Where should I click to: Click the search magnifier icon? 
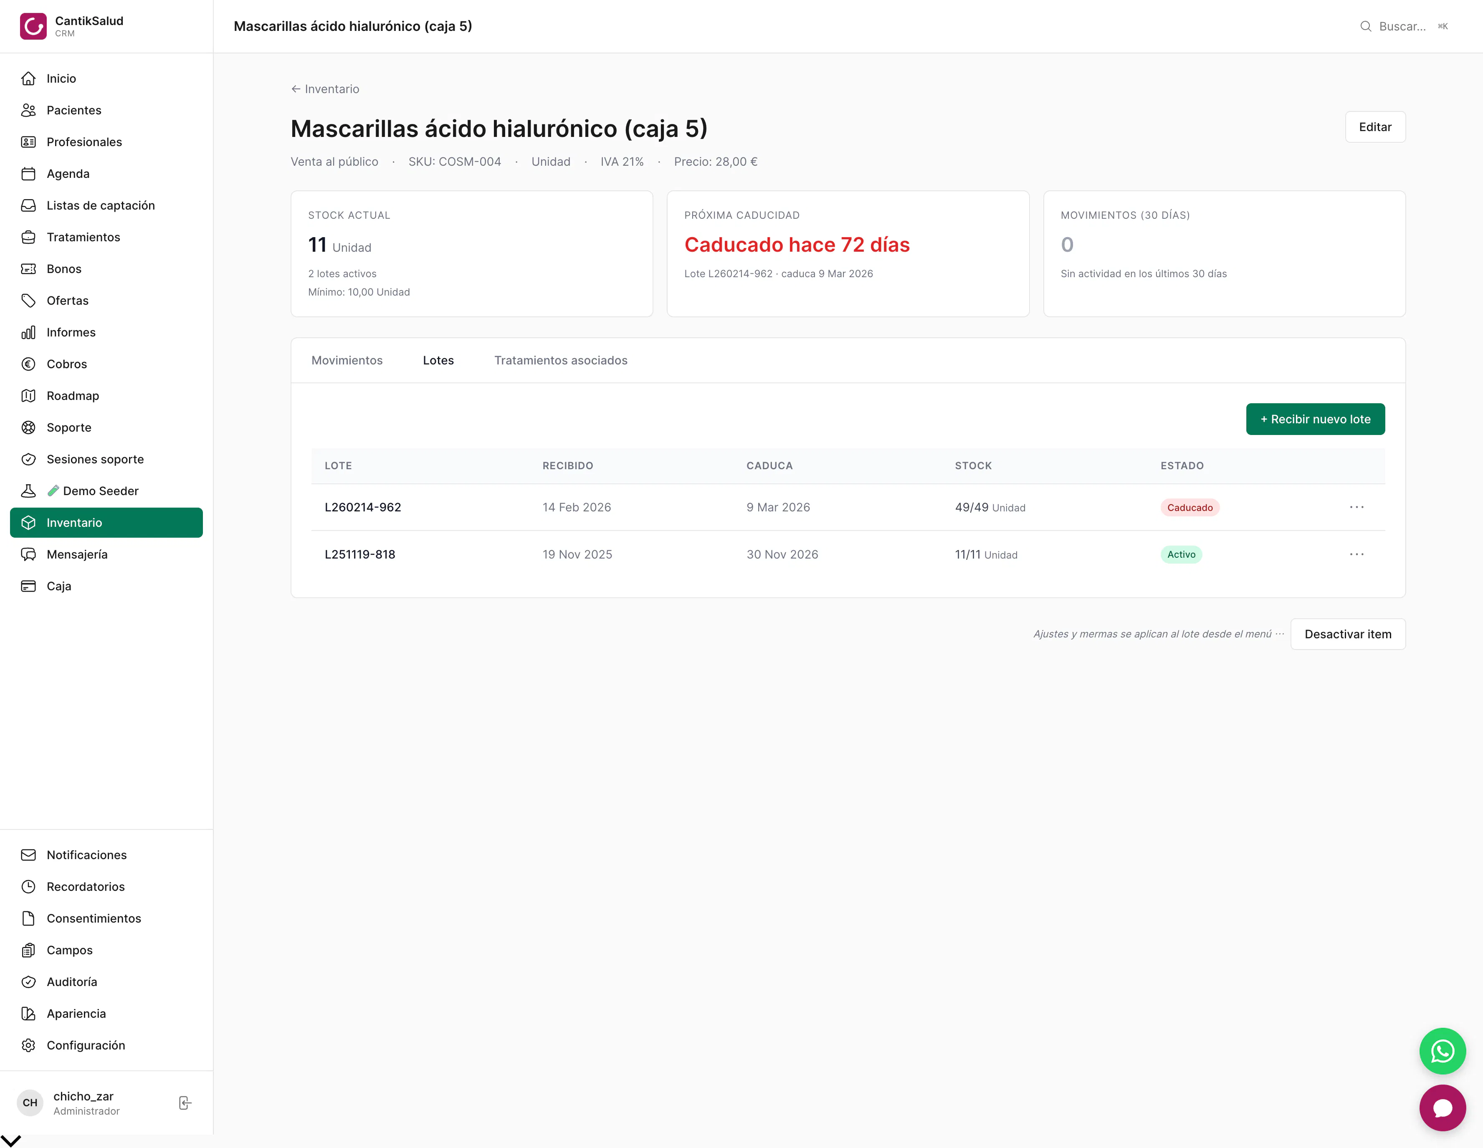coord(1366,26)
